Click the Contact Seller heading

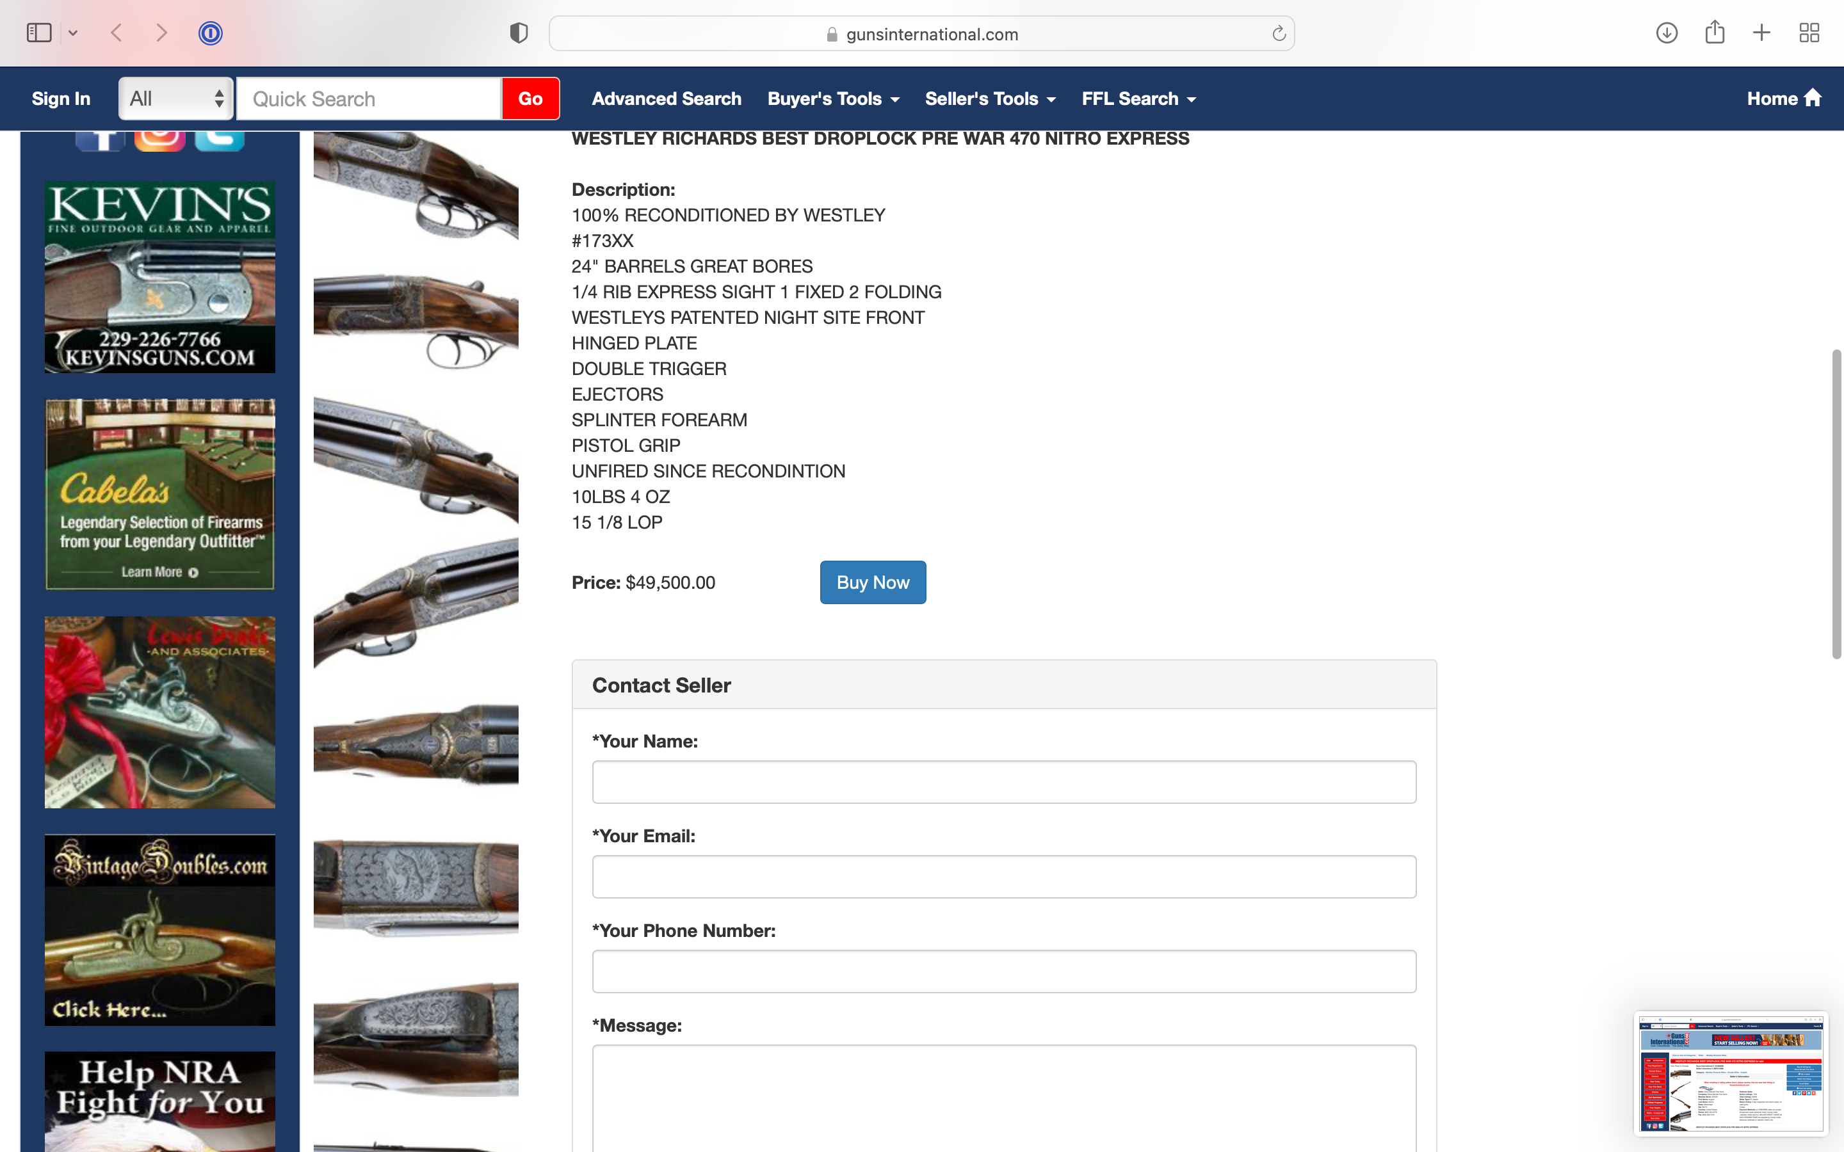point(661,685)
